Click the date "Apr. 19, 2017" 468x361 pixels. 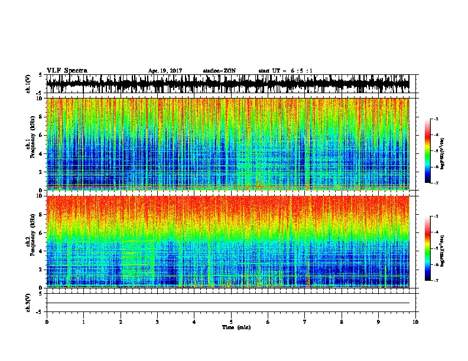point(165,71)
